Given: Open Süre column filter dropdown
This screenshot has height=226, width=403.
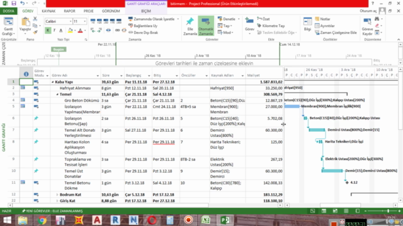Looking at the screenshot, I should tap(122, 75).
